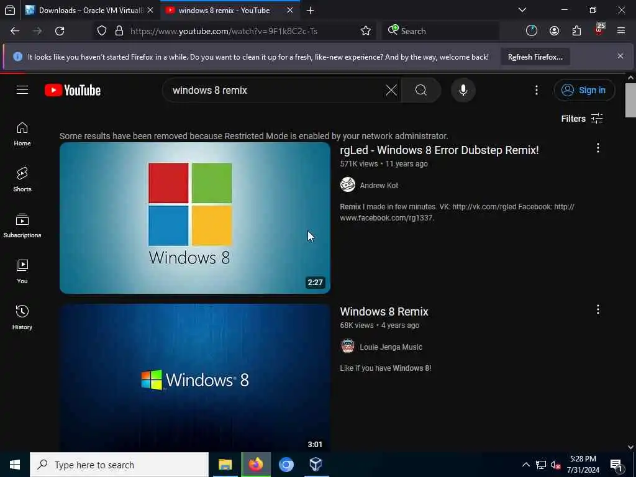Show hidden system tray icons chevron
The image size is (636, 477).
[x=525, y=465]
